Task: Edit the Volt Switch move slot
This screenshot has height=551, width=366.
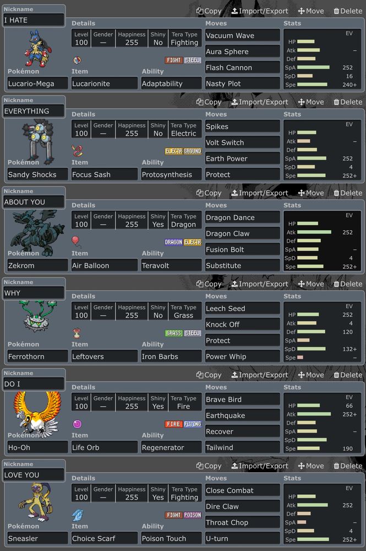Action: [243, 143]
